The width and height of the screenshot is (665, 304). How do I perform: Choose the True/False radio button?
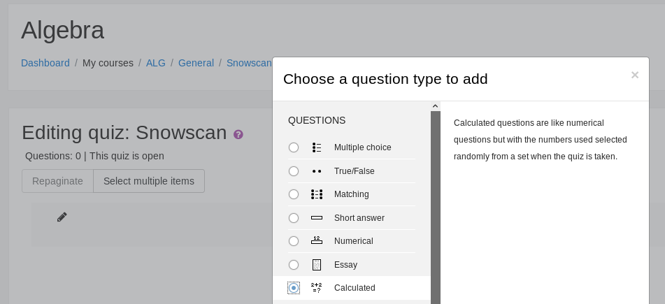[294, 171]
